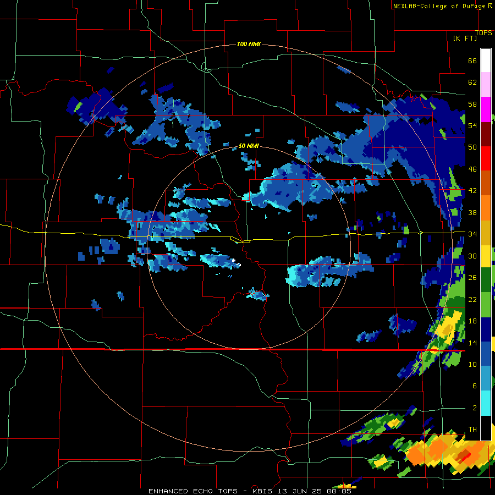Select the orange 38 kft legend swatch
Image resolution: width=495 pixels, height=495 pixels.
486,208
